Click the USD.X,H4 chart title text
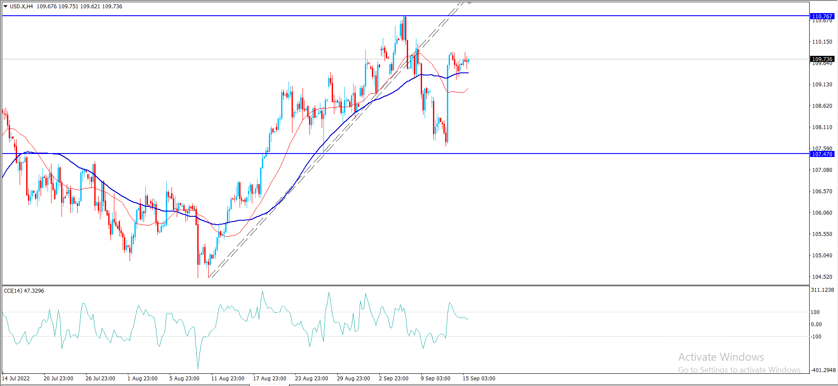 pos(21,7)
